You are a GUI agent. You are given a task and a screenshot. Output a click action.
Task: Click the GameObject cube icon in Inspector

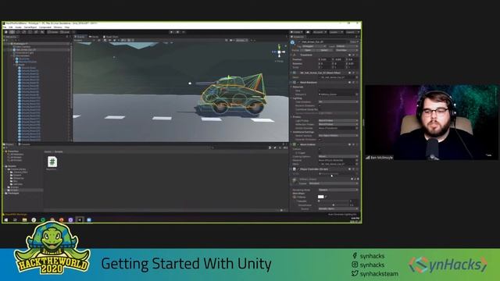[293, 42]
